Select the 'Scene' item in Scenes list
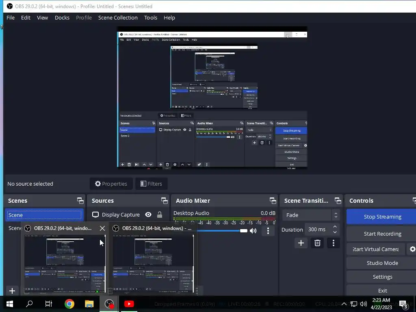The width and height of the screenshot is (416, 312). click(x=44, y=215)
